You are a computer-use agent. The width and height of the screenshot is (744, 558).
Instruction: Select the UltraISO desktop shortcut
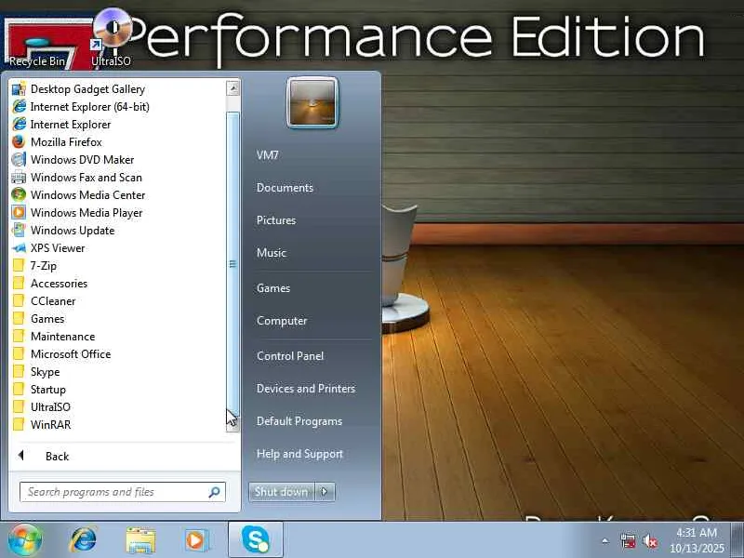pyautogui.click(x=111, y=38)
